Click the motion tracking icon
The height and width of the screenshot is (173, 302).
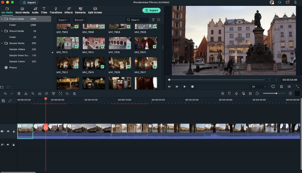click(61, 94)
